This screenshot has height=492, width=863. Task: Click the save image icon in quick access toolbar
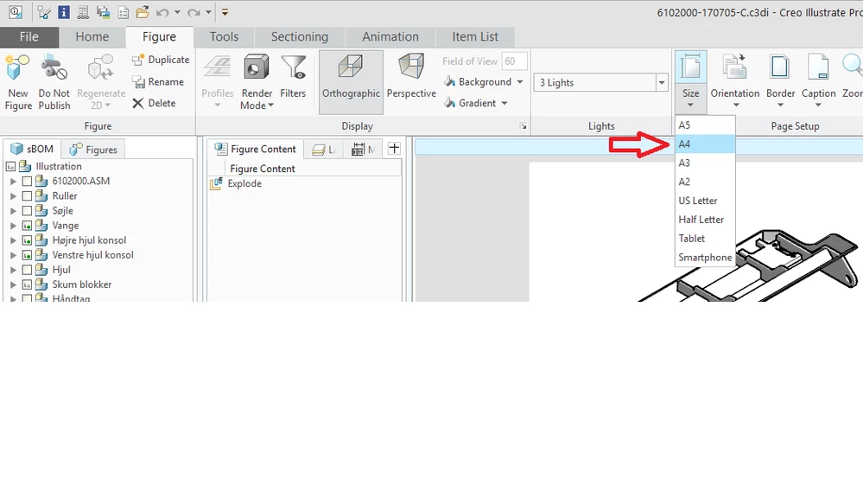click(103, 12)
